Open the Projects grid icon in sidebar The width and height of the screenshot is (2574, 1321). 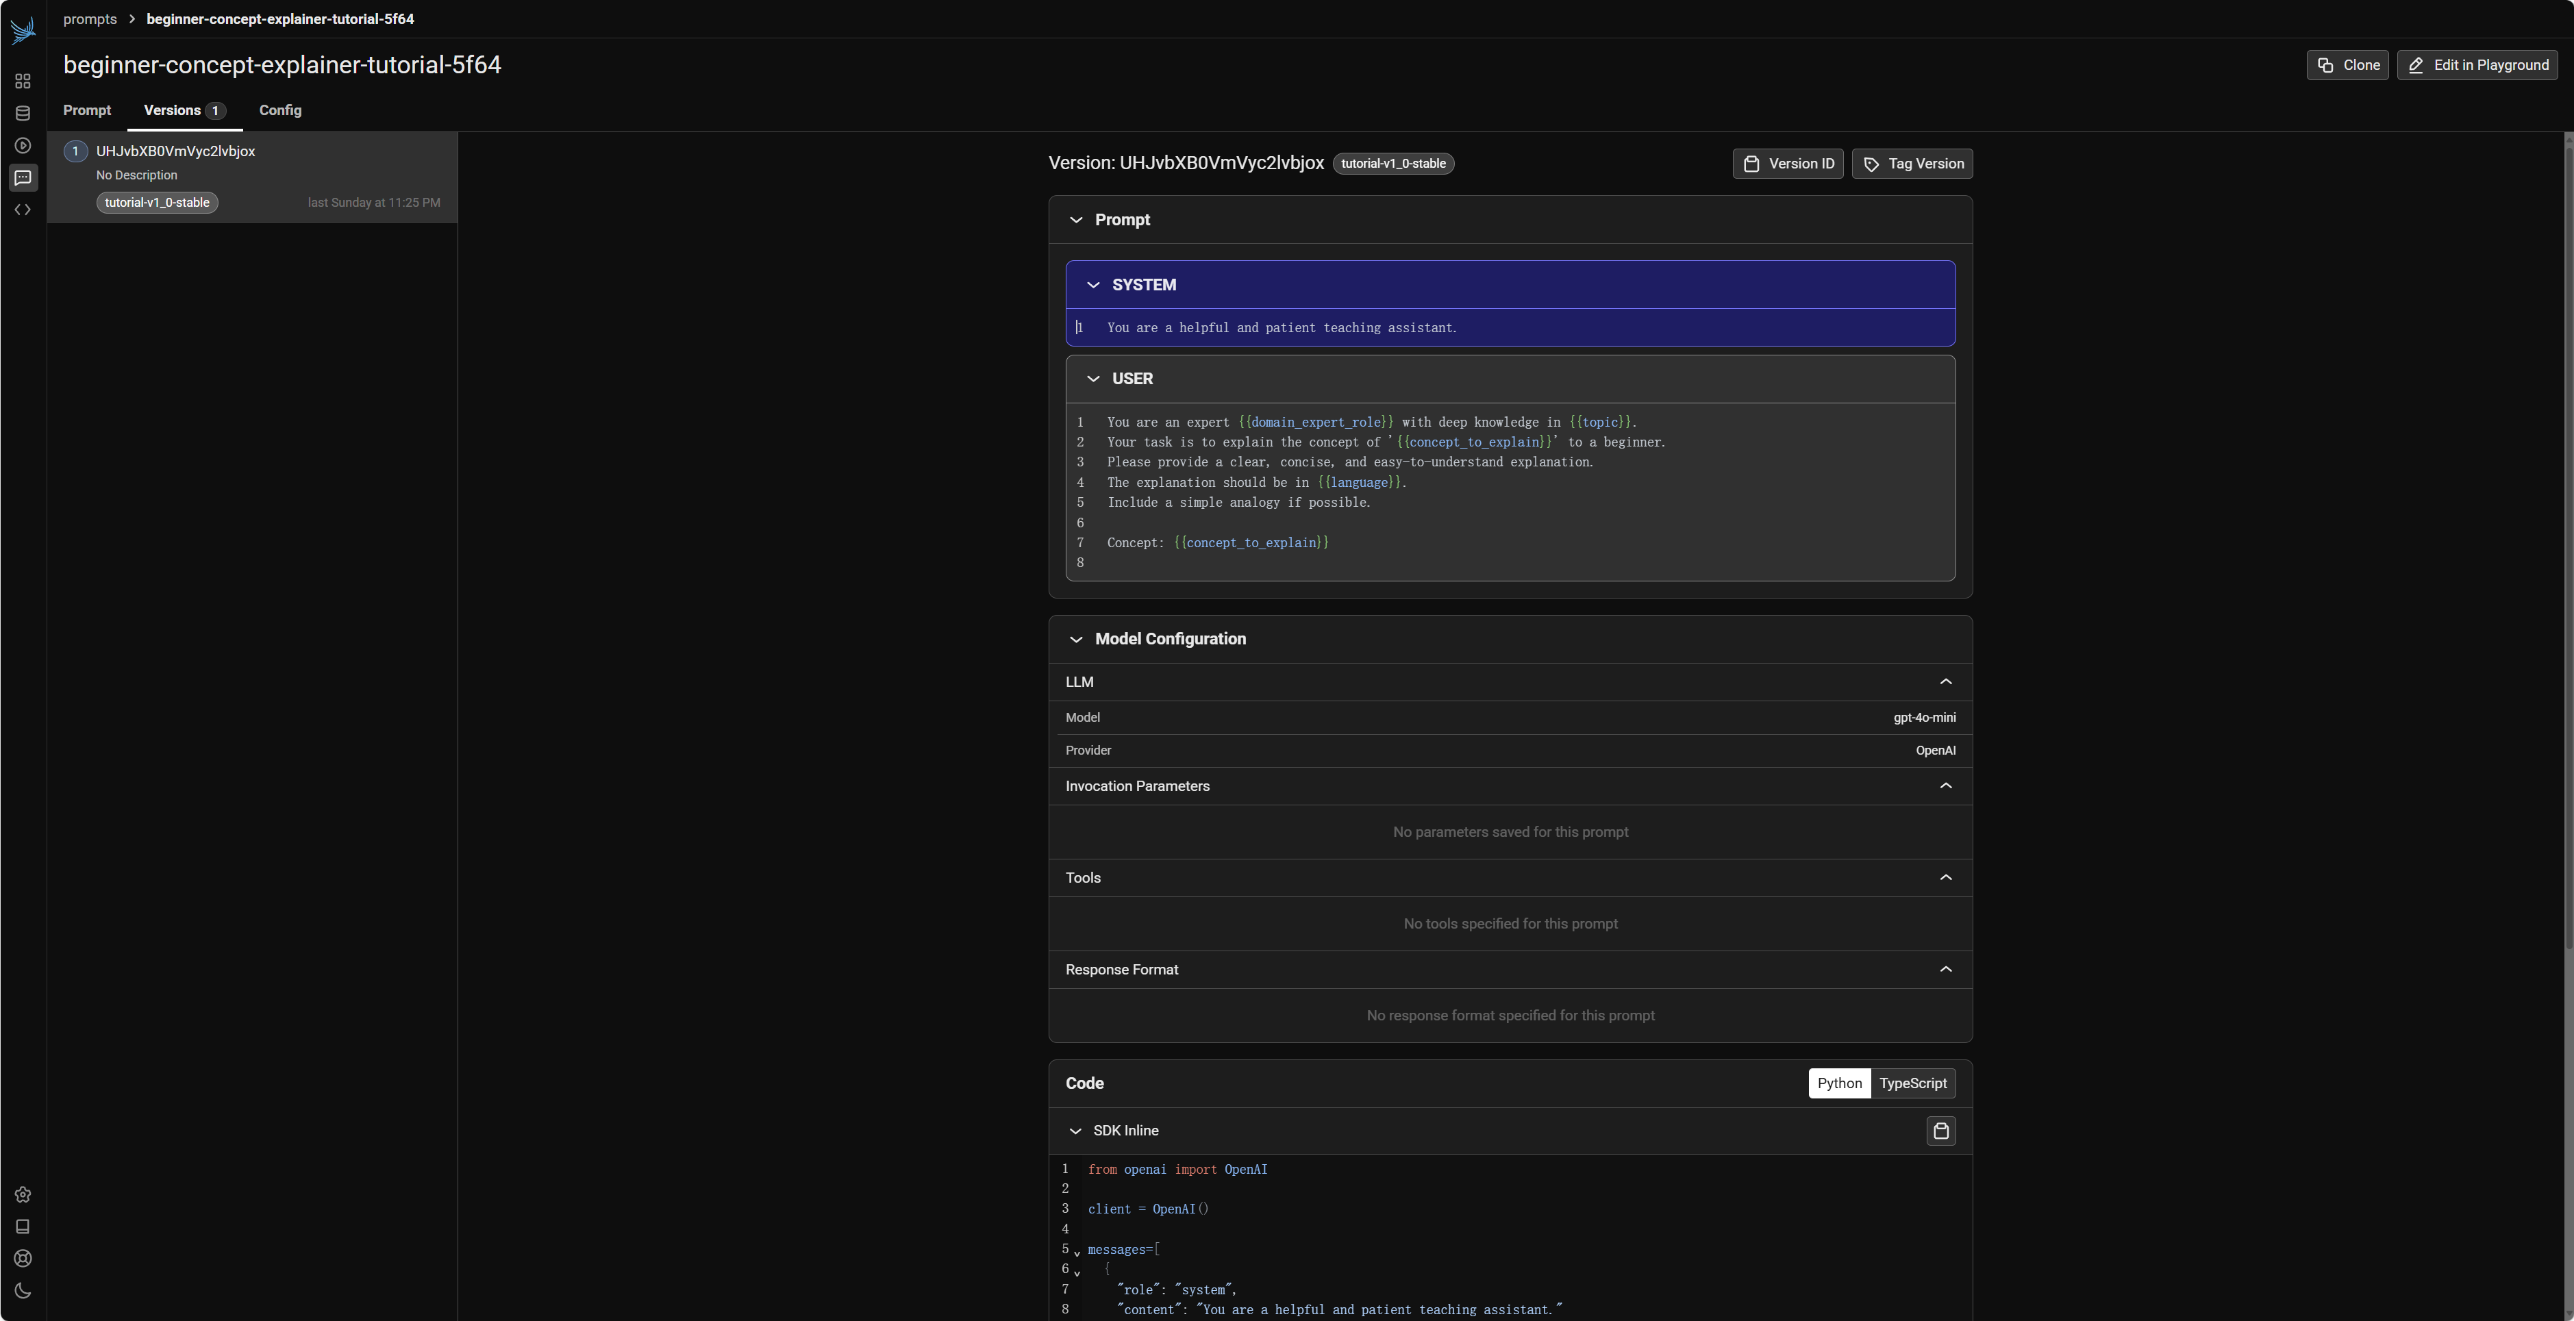23,81
